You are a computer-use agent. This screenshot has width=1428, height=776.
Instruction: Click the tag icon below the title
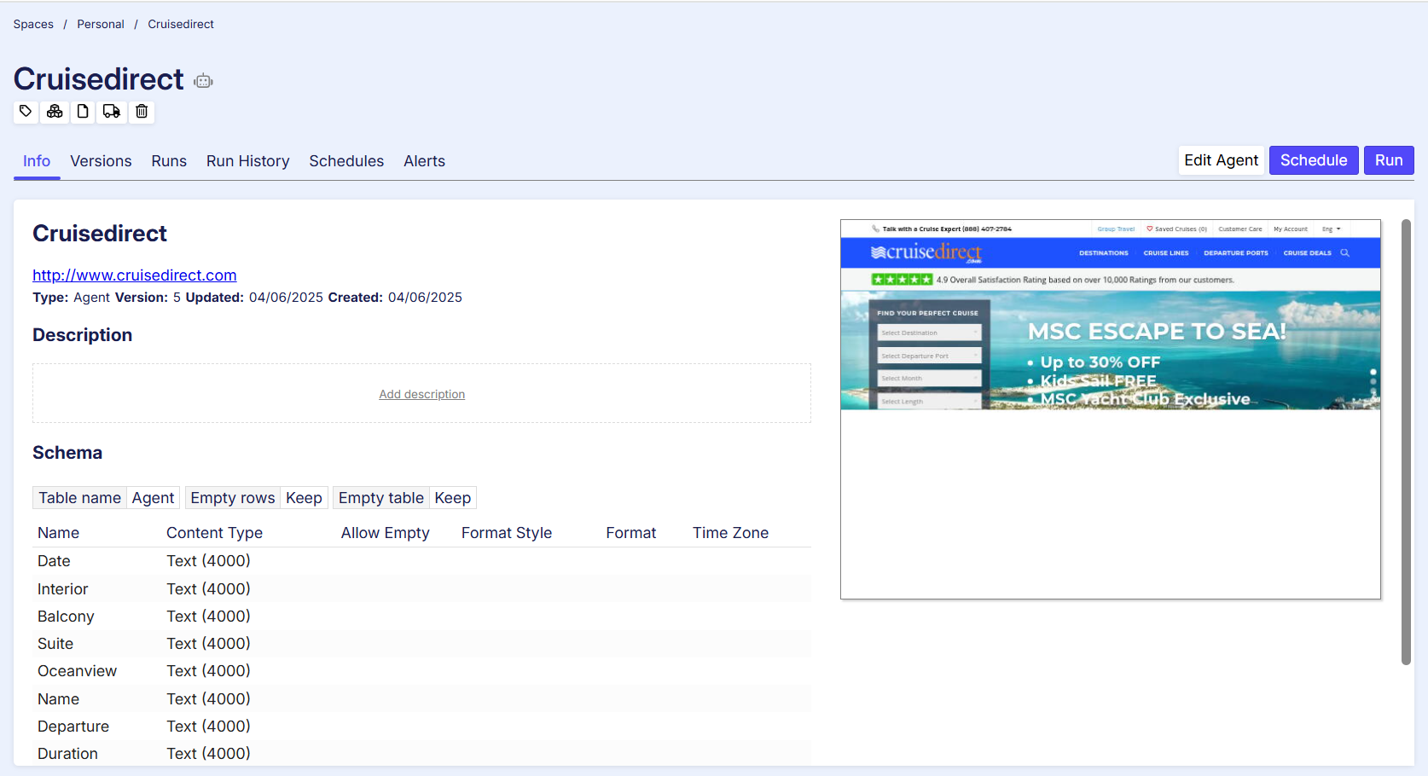coord(26,112)
